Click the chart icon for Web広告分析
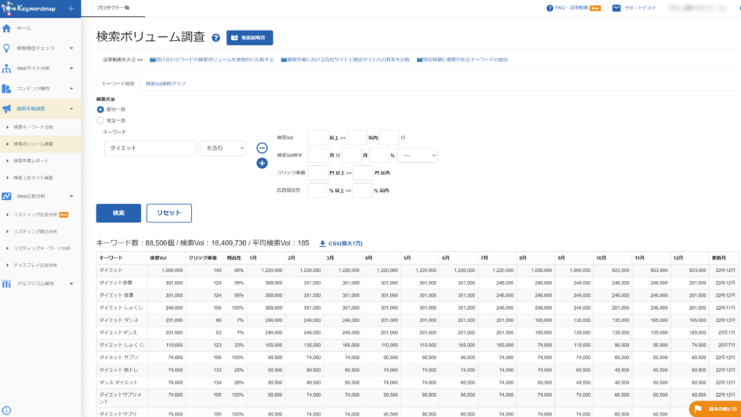The image size is (741, 417). pyautogui.click(x=7, y=195)
